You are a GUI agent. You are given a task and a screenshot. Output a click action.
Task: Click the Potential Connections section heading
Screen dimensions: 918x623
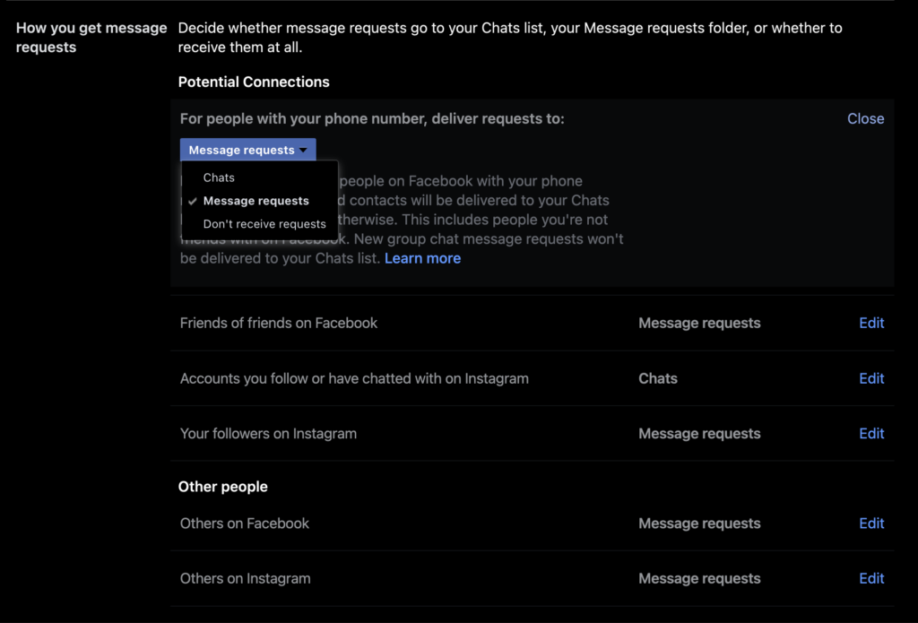tap(255, 82)
